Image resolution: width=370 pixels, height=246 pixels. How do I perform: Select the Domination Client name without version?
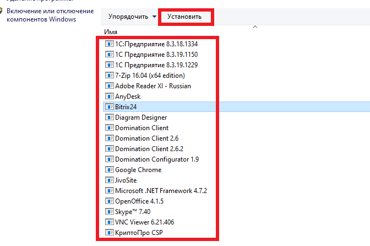point(142,128)
